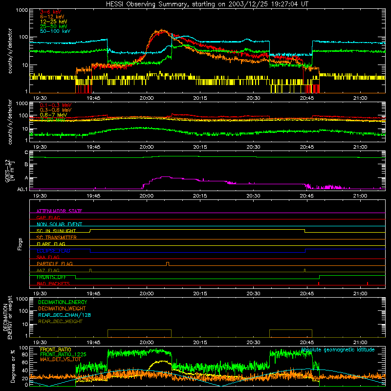The width and height of the screenshot is (391, 391).
Task: Select the 12-25 keV legend label
Action: pyautogui.click(x=54, y=22)
